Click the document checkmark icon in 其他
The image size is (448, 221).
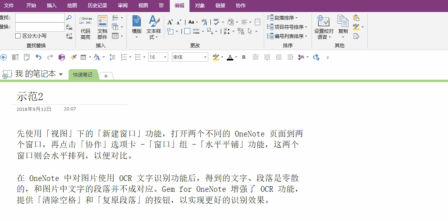[356, 36]
